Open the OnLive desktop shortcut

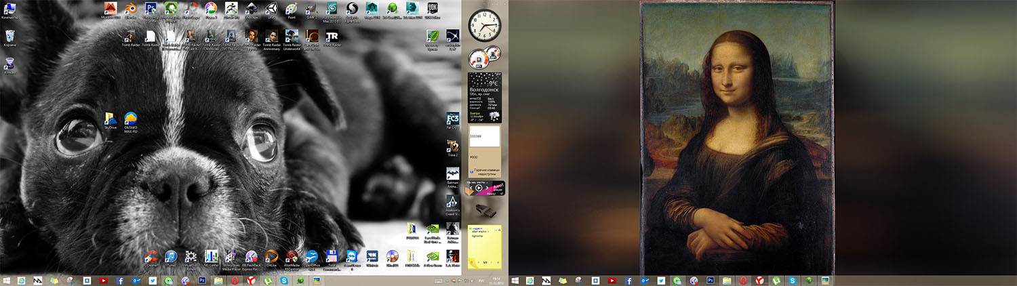tap(271, 258)
